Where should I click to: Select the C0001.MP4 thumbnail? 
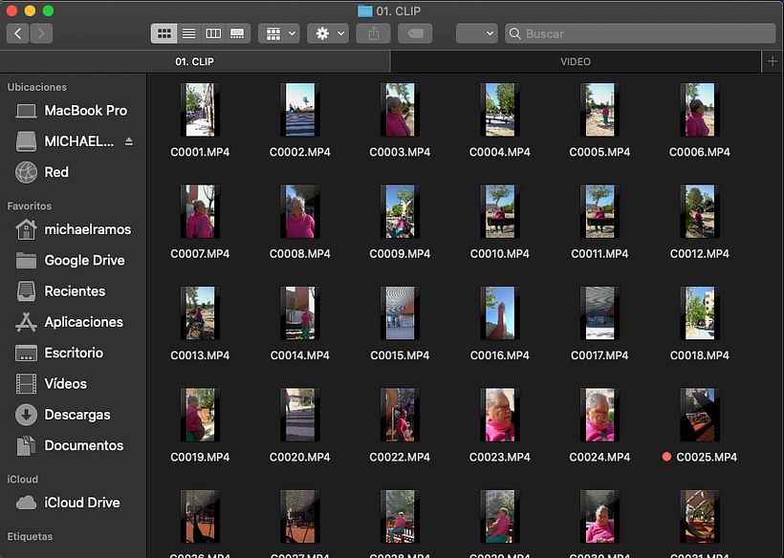click(x=200, y=110)
